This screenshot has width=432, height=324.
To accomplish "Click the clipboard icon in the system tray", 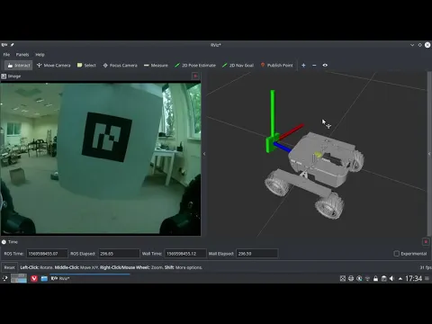I will point(383,279).
